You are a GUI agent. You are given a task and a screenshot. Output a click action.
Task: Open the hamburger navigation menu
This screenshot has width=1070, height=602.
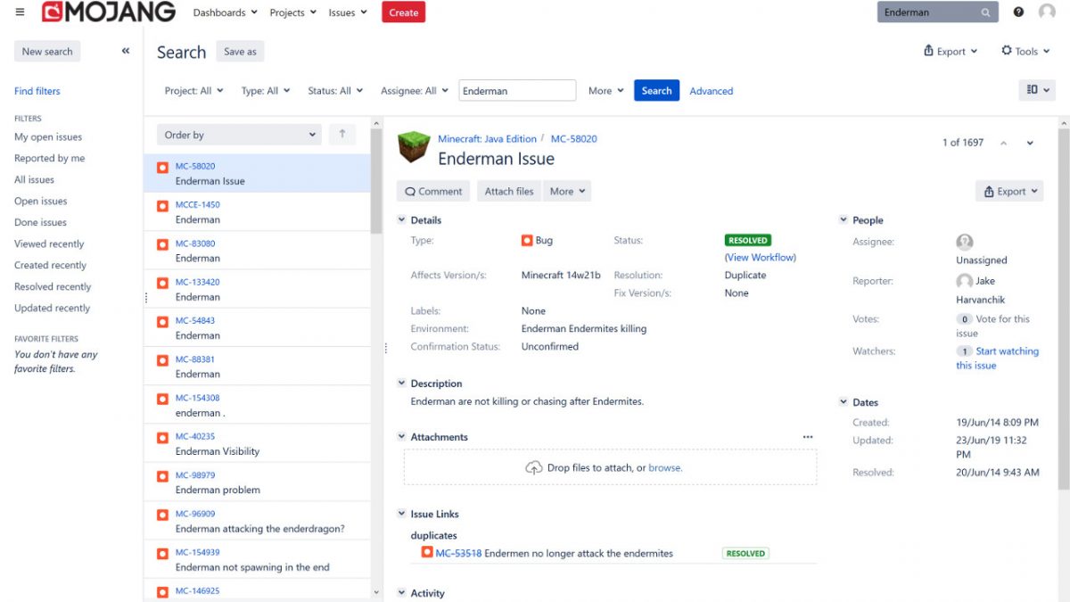(x=20, y=12)
